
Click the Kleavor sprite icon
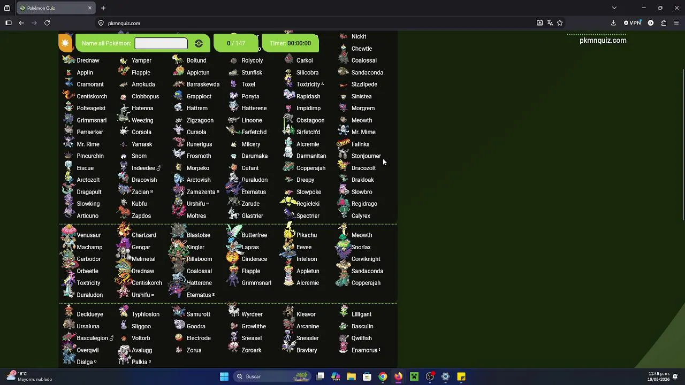pyautogui.click(x=289, y=312)
